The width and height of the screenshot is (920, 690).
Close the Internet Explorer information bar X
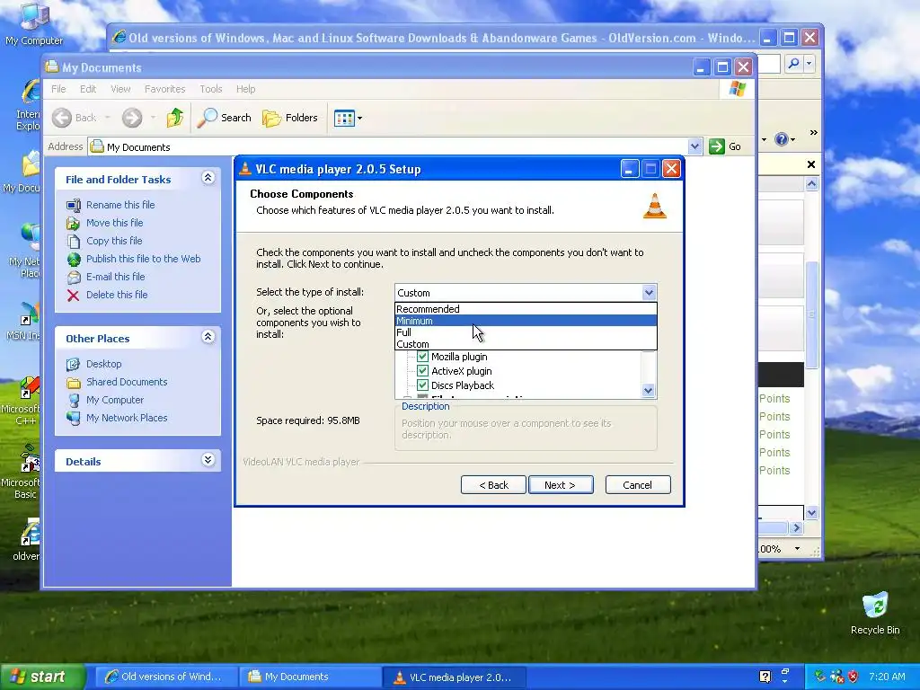tap(811, 164)
